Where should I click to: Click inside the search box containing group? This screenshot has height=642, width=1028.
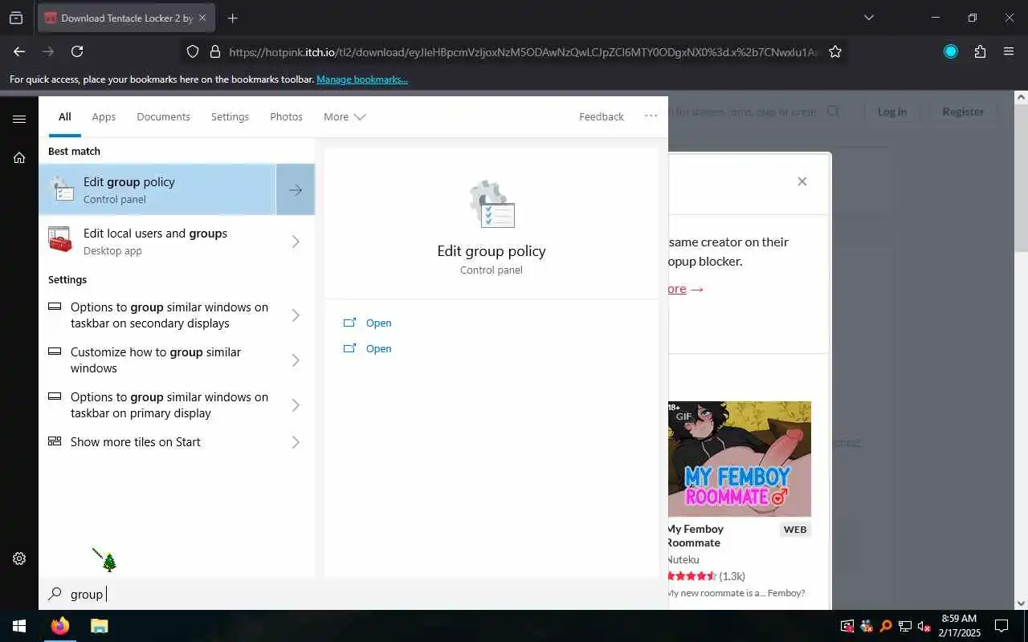coord(353,594)
